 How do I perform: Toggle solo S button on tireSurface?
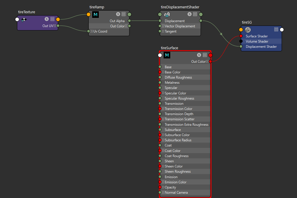click(199, 55)
